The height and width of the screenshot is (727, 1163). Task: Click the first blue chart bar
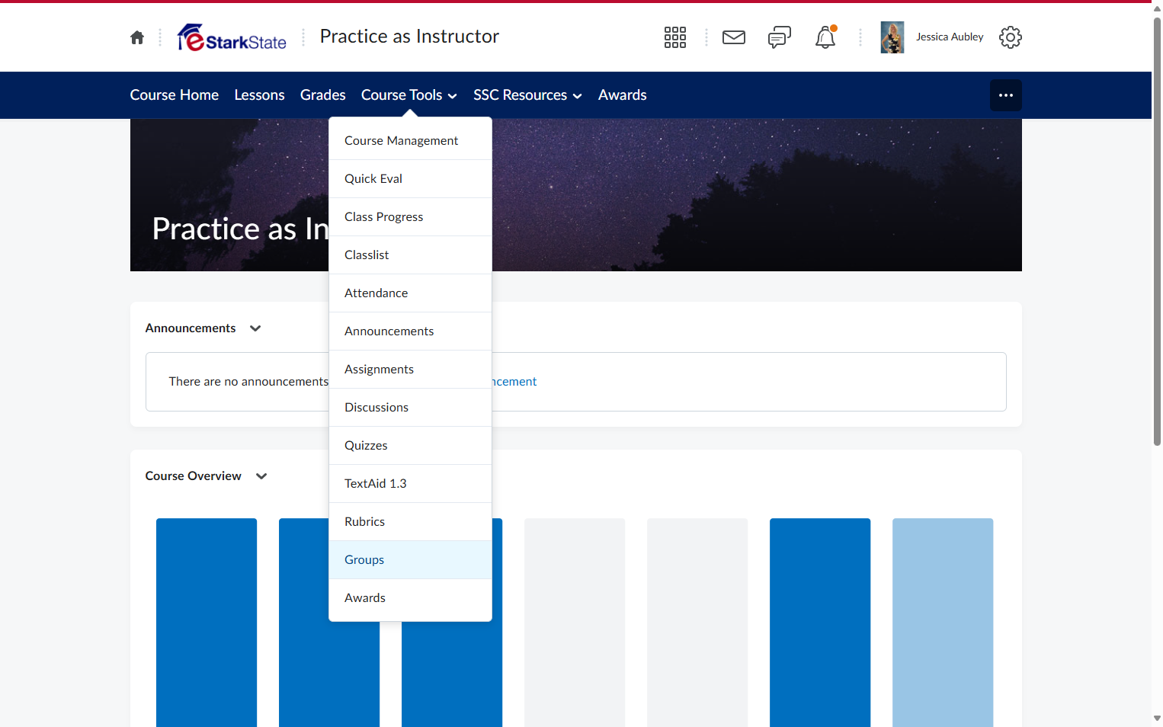point(207,623)
